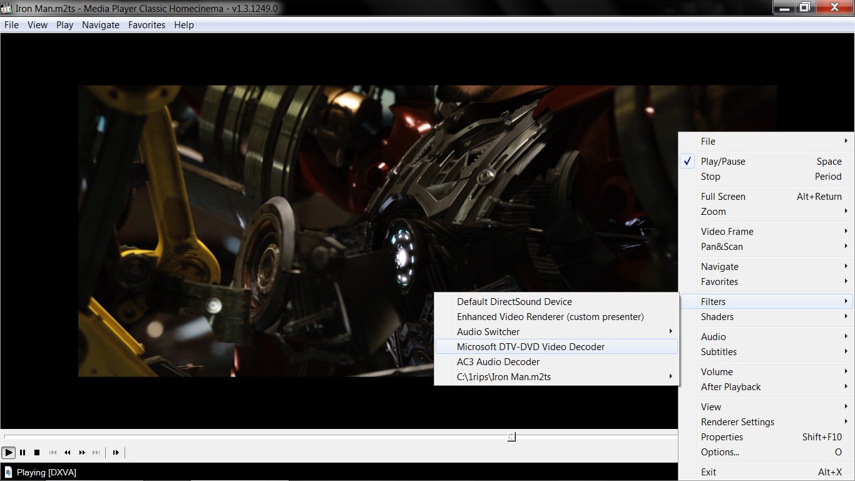The height and width of the screenshot is (481, 855).
Task: Expand the Renderer Settings submenu
Action: coord(766,422)
